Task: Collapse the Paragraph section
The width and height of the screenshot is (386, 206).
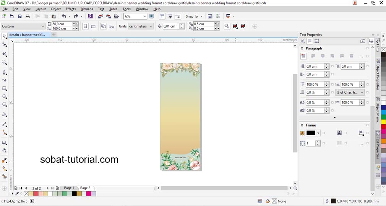Action: point(302,49)
